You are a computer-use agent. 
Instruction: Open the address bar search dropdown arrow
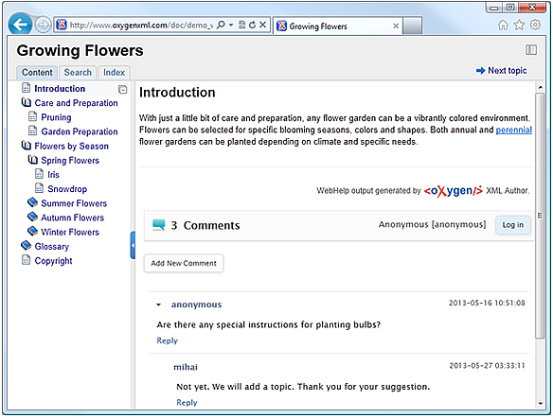click(x=231, y=25)
